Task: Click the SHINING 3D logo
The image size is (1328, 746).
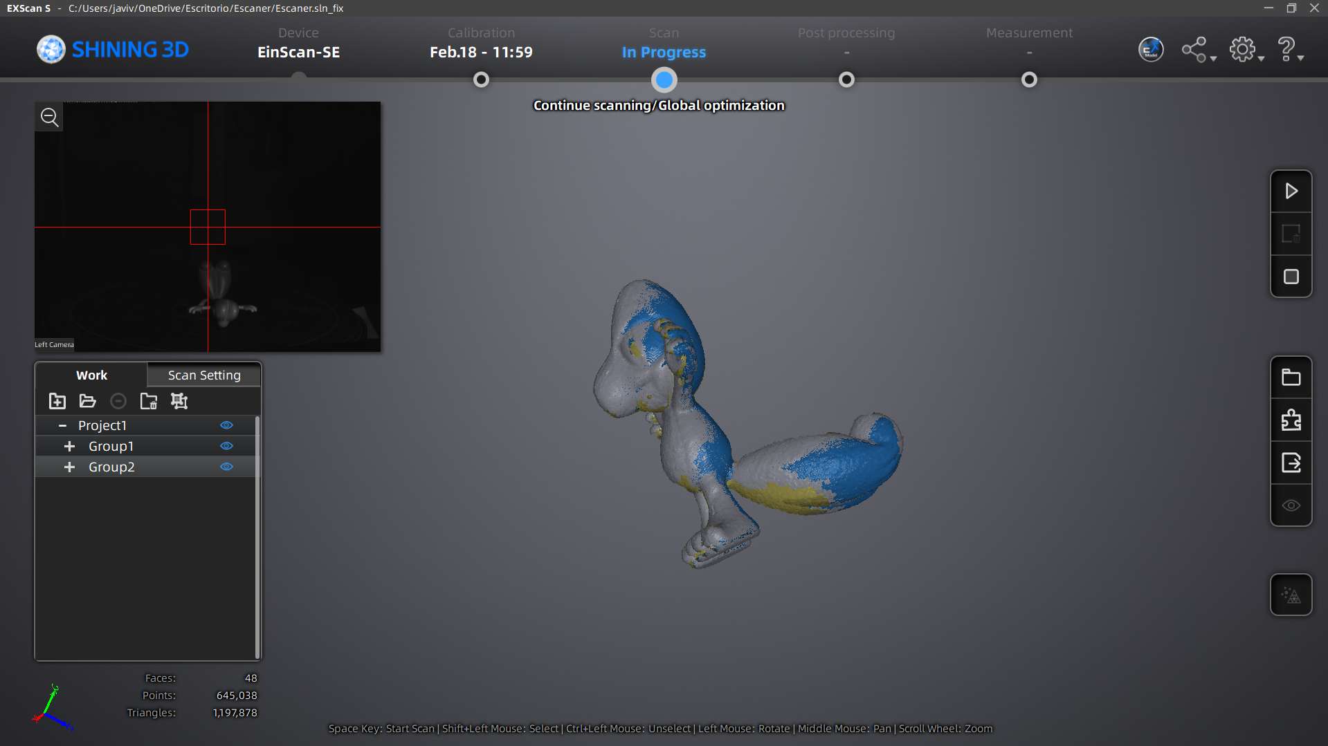Action: (x=113, y=50)
